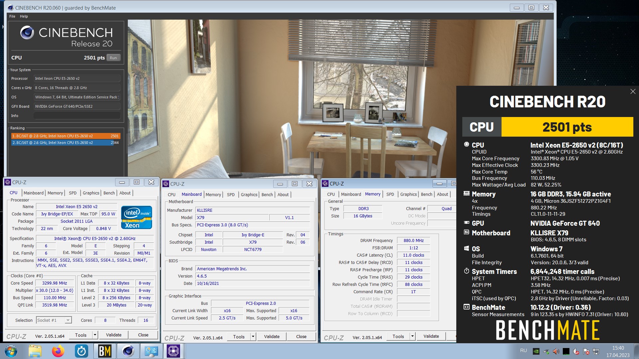Click the Info field in Your System

77,116
